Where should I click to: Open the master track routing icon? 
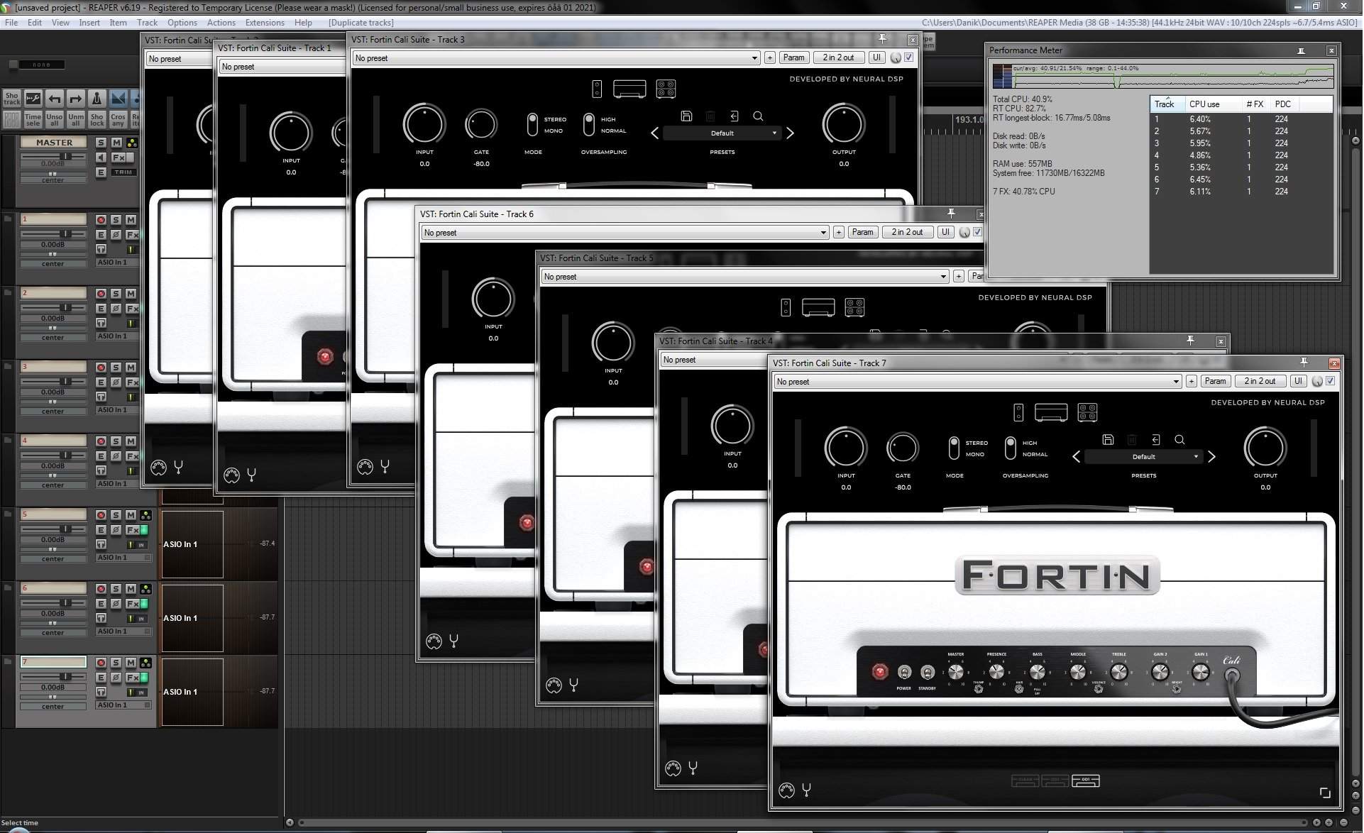[x=131, y=143]
